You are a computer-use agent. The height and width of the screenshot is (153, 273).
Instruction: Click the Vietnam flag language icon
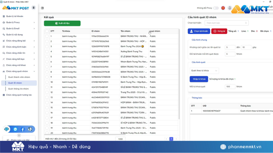point(223,8)
